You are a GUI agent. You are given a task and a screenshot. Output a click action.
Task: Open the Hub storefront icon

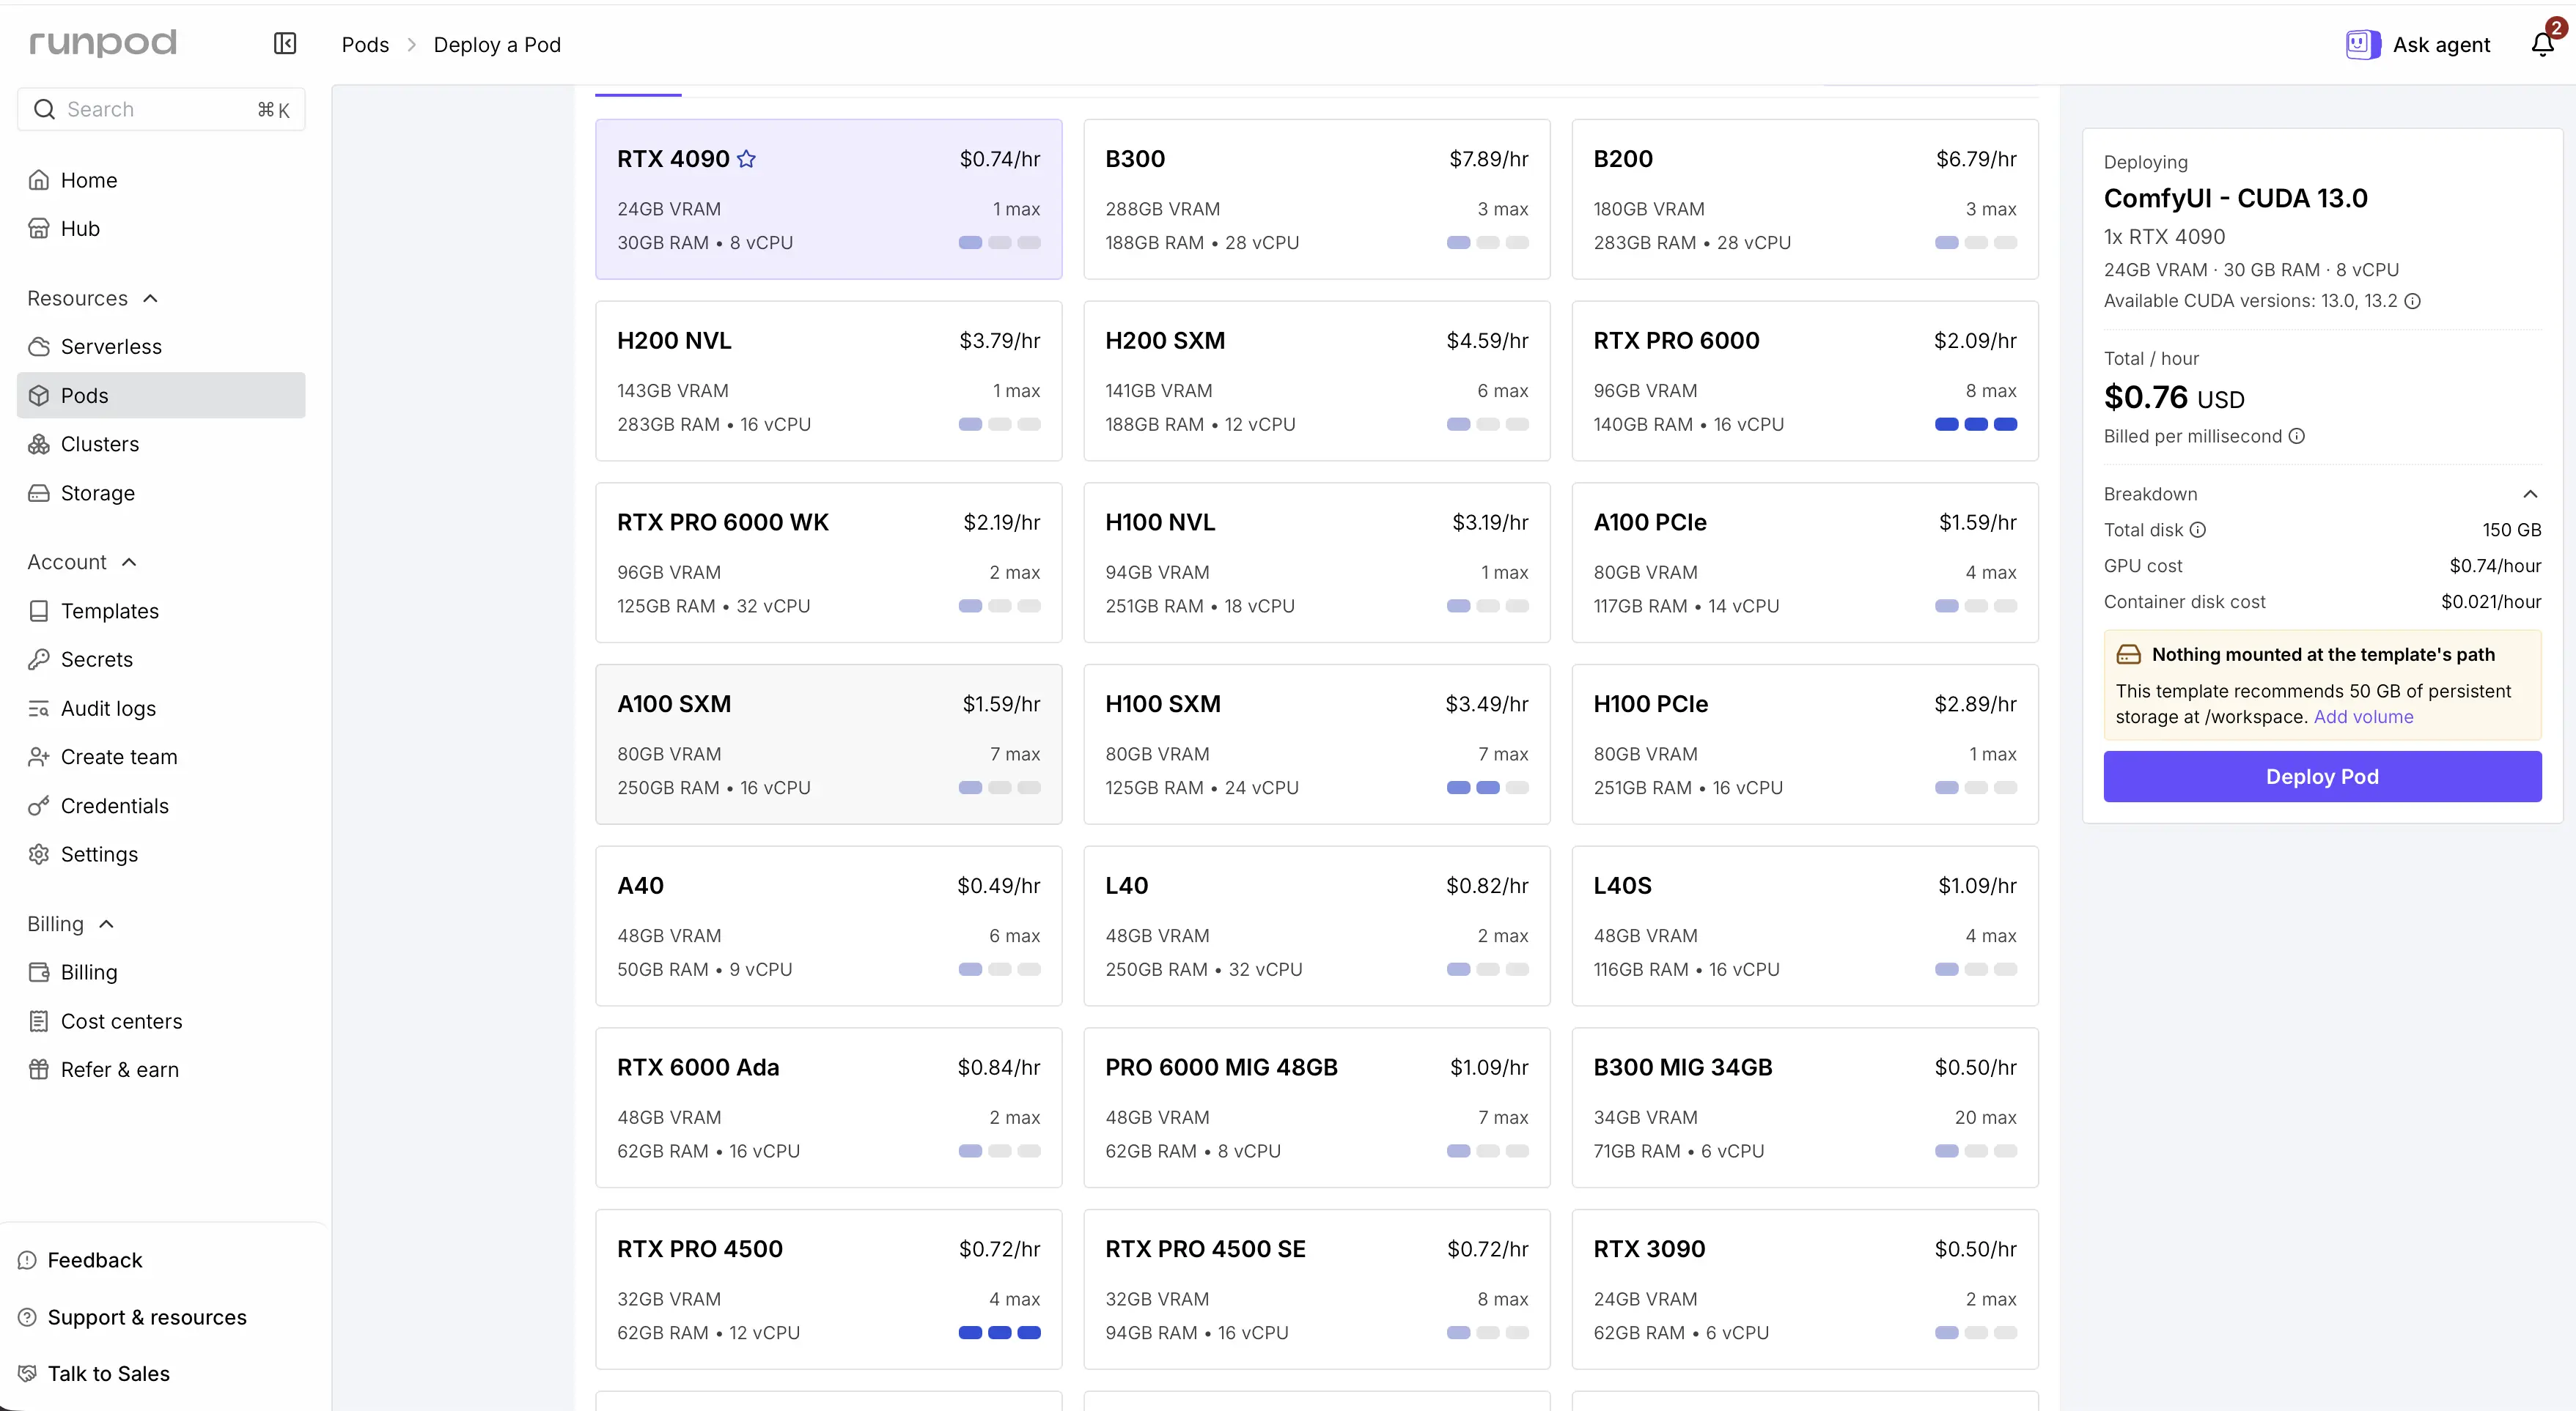39,229
